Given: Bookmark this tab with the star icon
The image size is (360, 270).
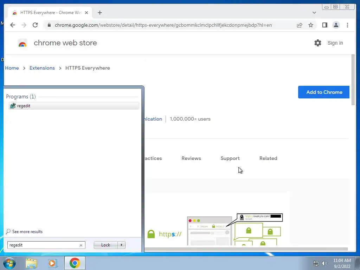Looking at the screenshot, I should coord(311,25).
